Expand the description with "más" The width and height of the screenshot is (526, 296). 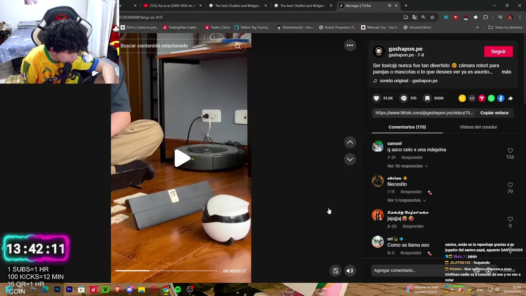(x=506, y=72)
